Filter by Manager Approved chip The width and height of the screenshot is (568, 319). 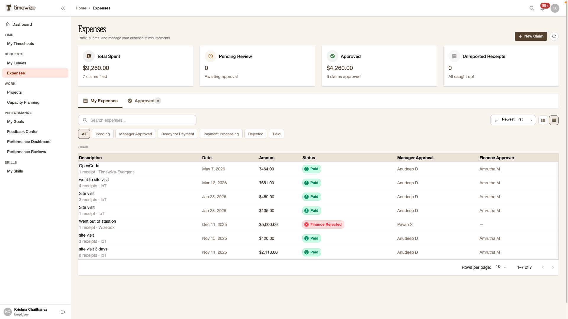[x=135, y=134]
